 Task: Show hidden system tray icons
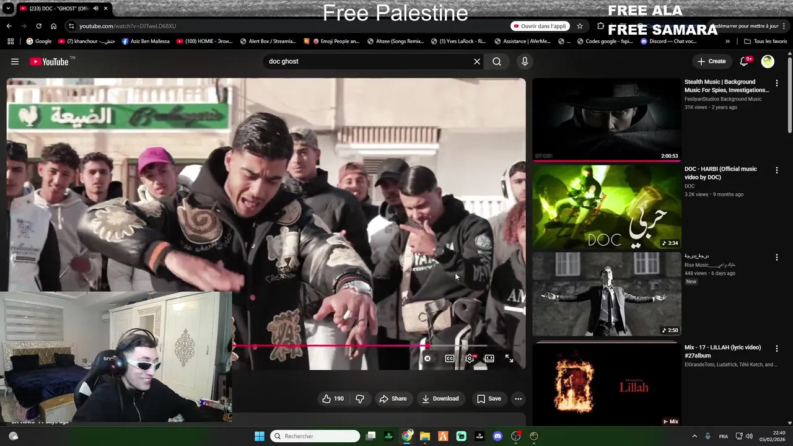pyautogui.click(x=694, y=436)
